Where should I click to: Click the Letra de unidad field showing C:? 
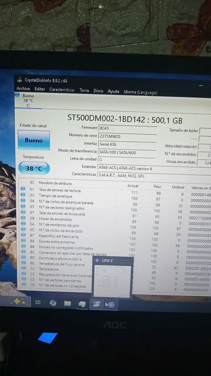point(127,160)
